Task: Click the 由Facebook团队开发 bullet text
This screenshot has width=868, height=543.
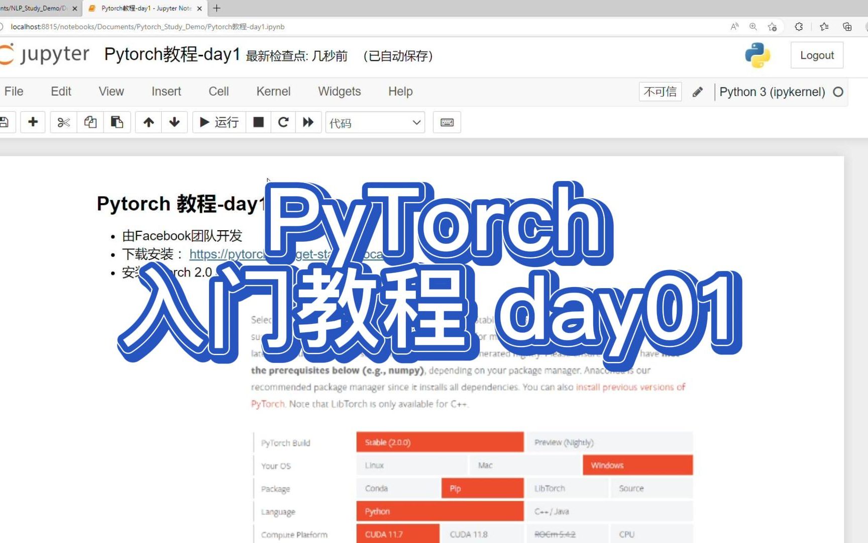Action: point(182,236)
